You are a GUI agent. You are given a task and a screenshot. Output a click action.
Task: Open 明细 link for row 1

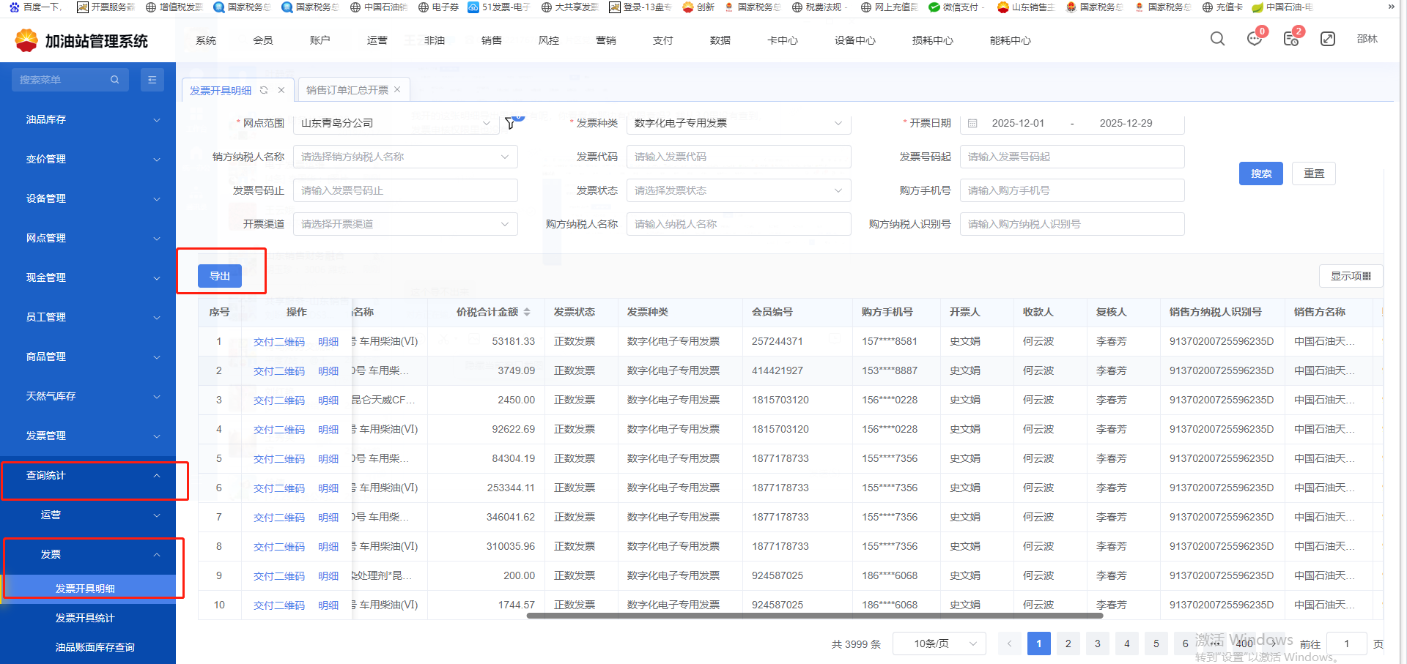tap(328, 342)
